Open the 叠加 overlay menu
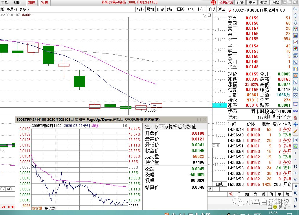Viewport: 299px width, 215px height. point(150,9)
